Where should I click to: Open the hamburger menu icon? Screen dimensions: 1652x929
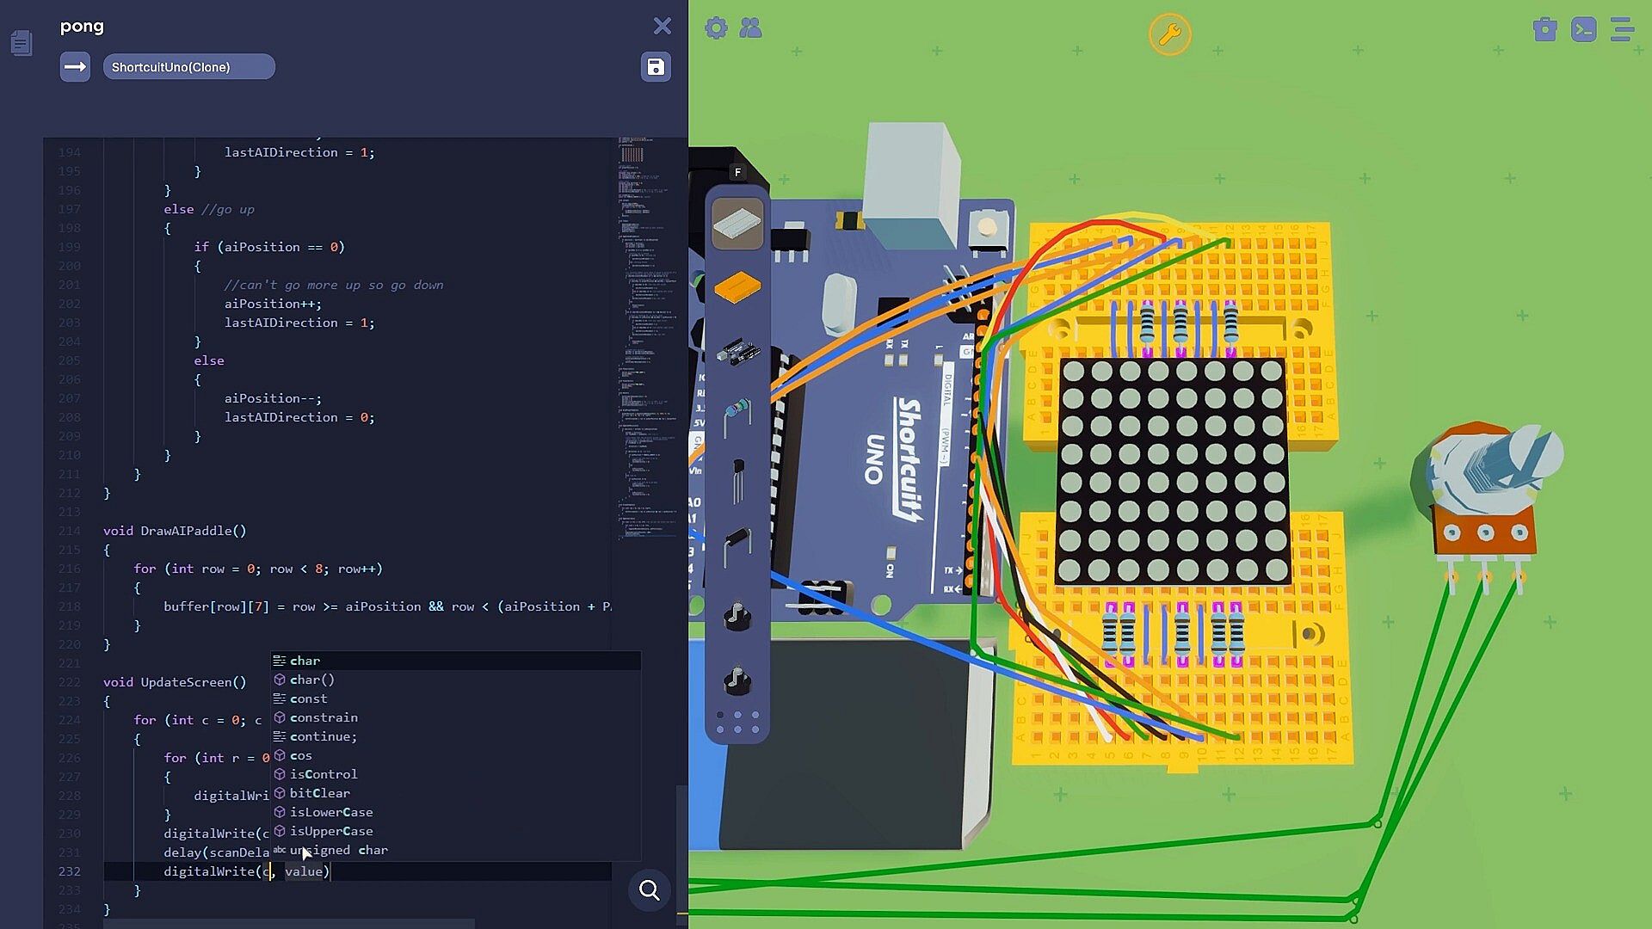pos(1622,30)
